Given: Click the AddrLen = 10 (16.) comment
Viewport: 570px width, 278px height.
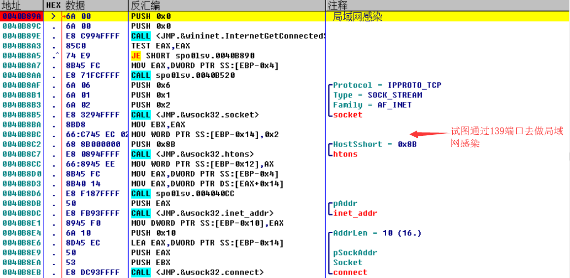Looking at the screenshot, I should [x=377, y=233].
